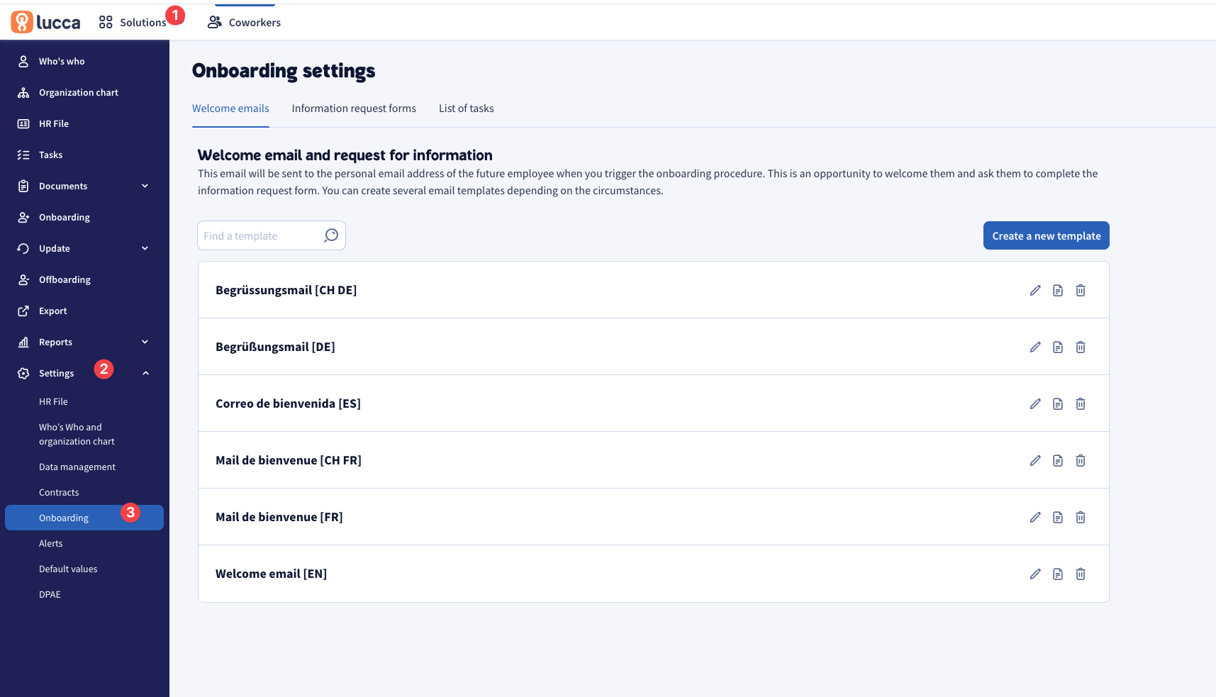
Task: Delete Begrüssungsmail [CH DE] template
Action: [x=1081, y=290]
